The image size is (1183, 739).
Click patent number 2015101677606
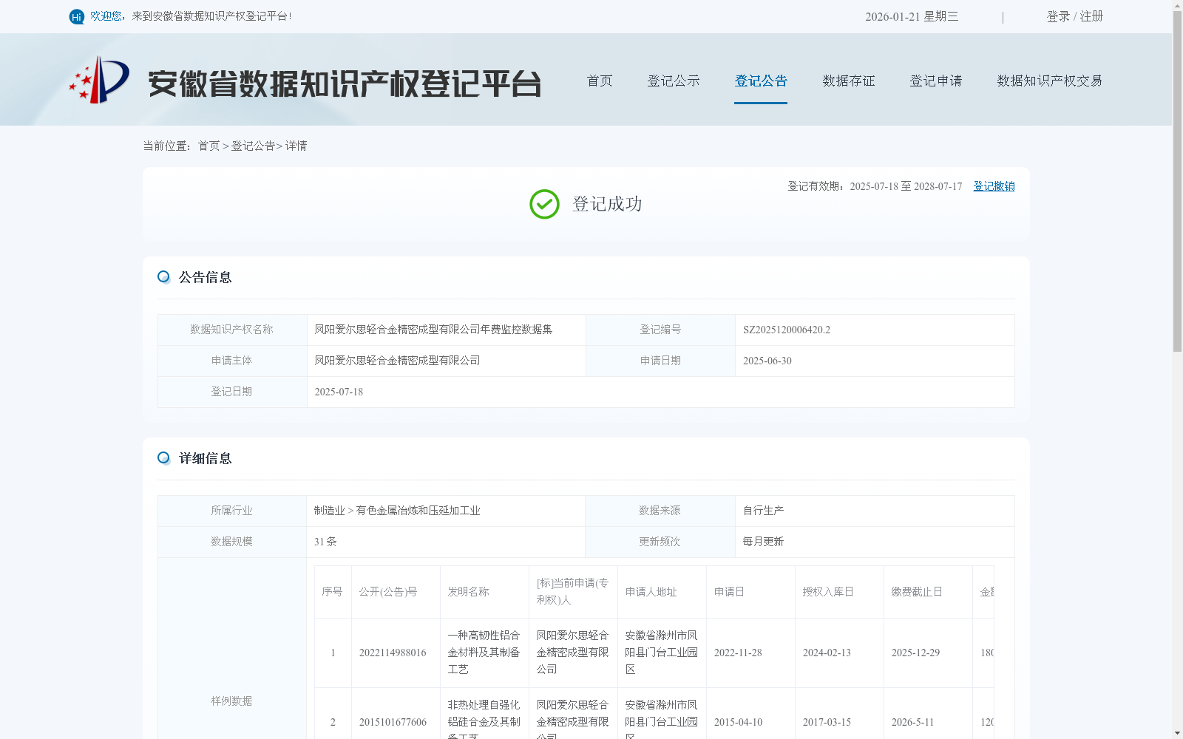coord(393,723)
